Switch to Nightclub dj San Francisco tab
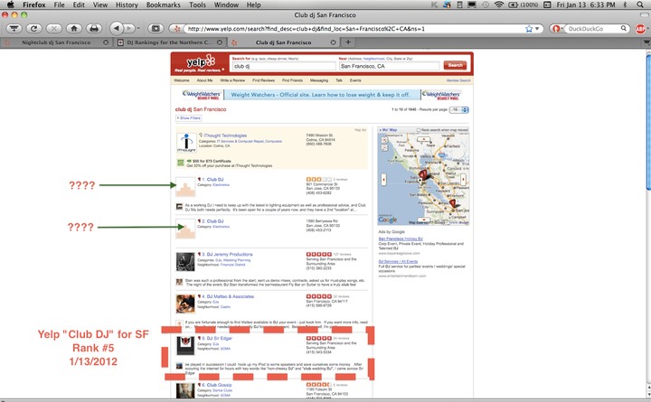This screenshot has height=402, width=651. click(x=56, y=42)
